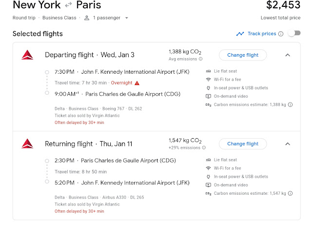Click the Returning flight Thu, Jan 11 header
312x226 pixels.
(89, 144)
